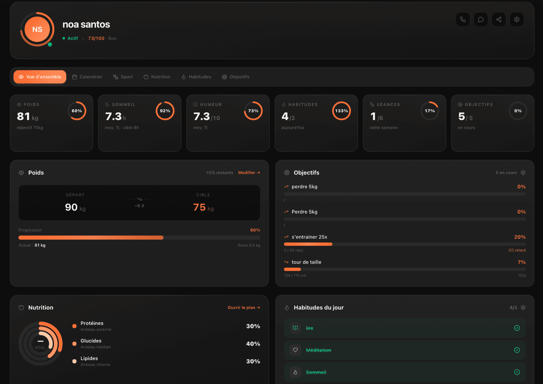Screen dimensions: 543x384
Task: Open the chat message icon top right
Action: pyautogui.click(x=481, y=19)
